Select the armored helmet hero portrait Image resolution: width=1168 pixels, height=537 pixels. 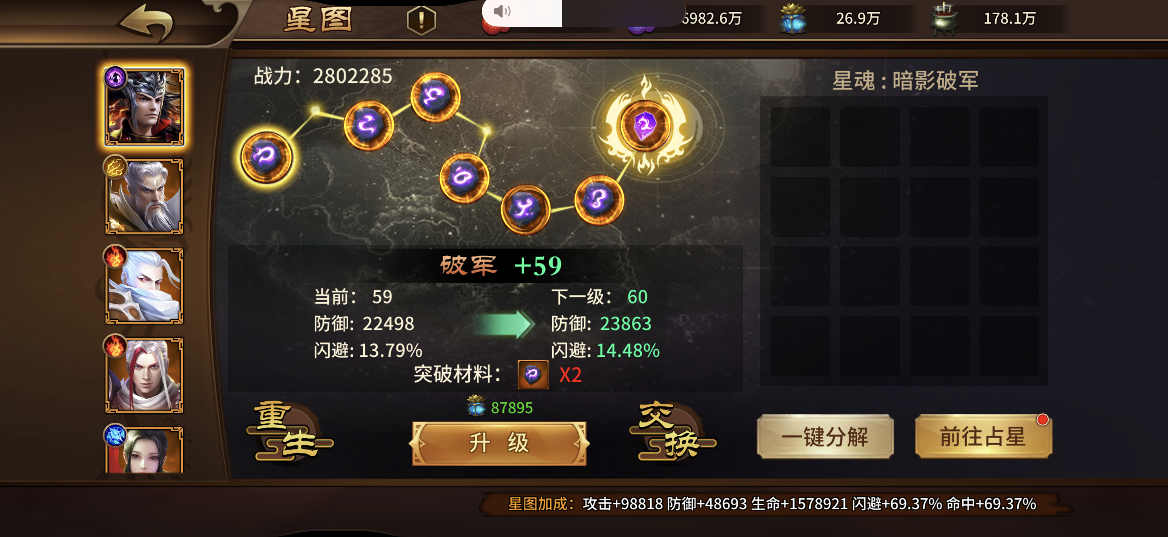144,107
